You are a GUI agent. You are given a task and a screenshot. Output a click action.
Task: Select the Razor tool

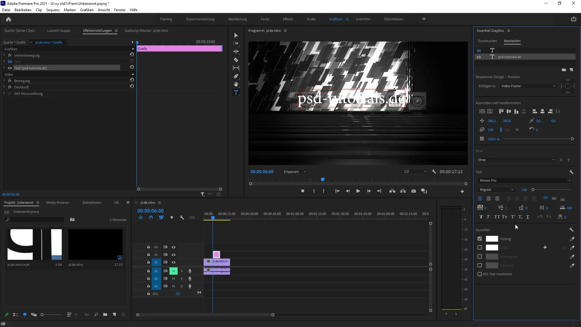point(236,60)
